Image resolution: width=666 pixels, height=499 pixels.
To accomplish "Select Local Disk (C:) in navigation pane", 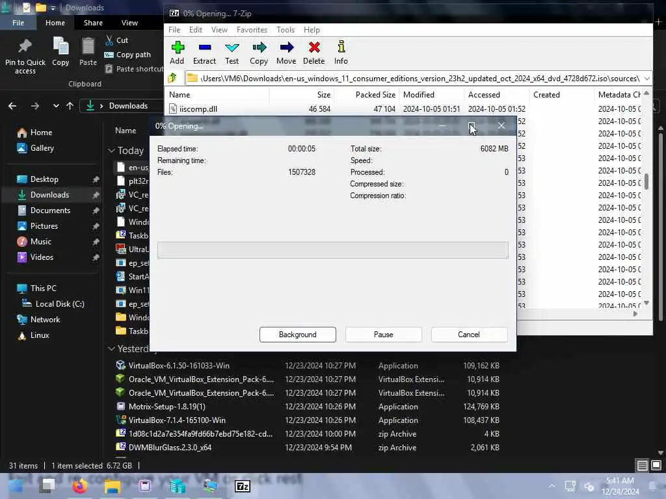I will click(x=53, y=304).
